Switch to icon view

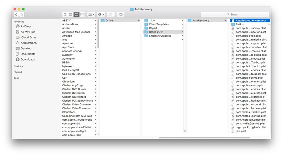pos(65,14)
